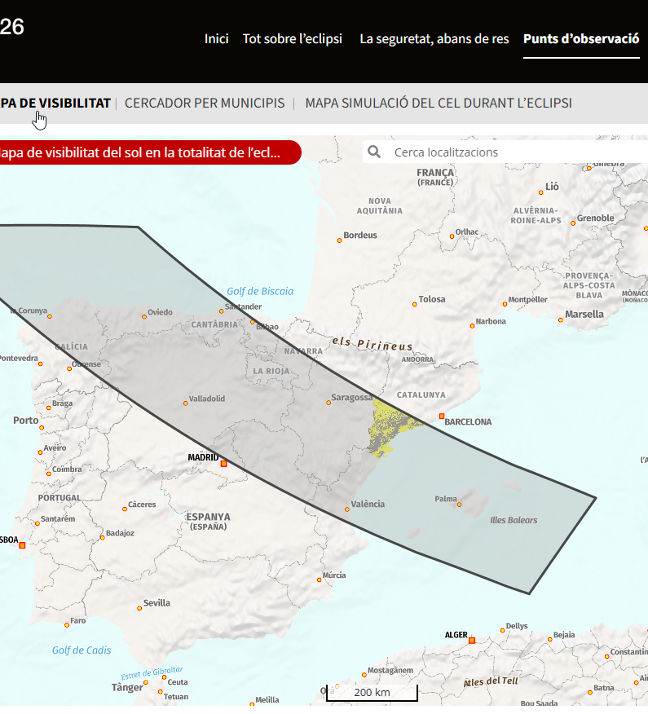Click the Grenoble city marker
The height and width of the screenshot is (714, 648).
pyautogui.click(x=573, y=223)
